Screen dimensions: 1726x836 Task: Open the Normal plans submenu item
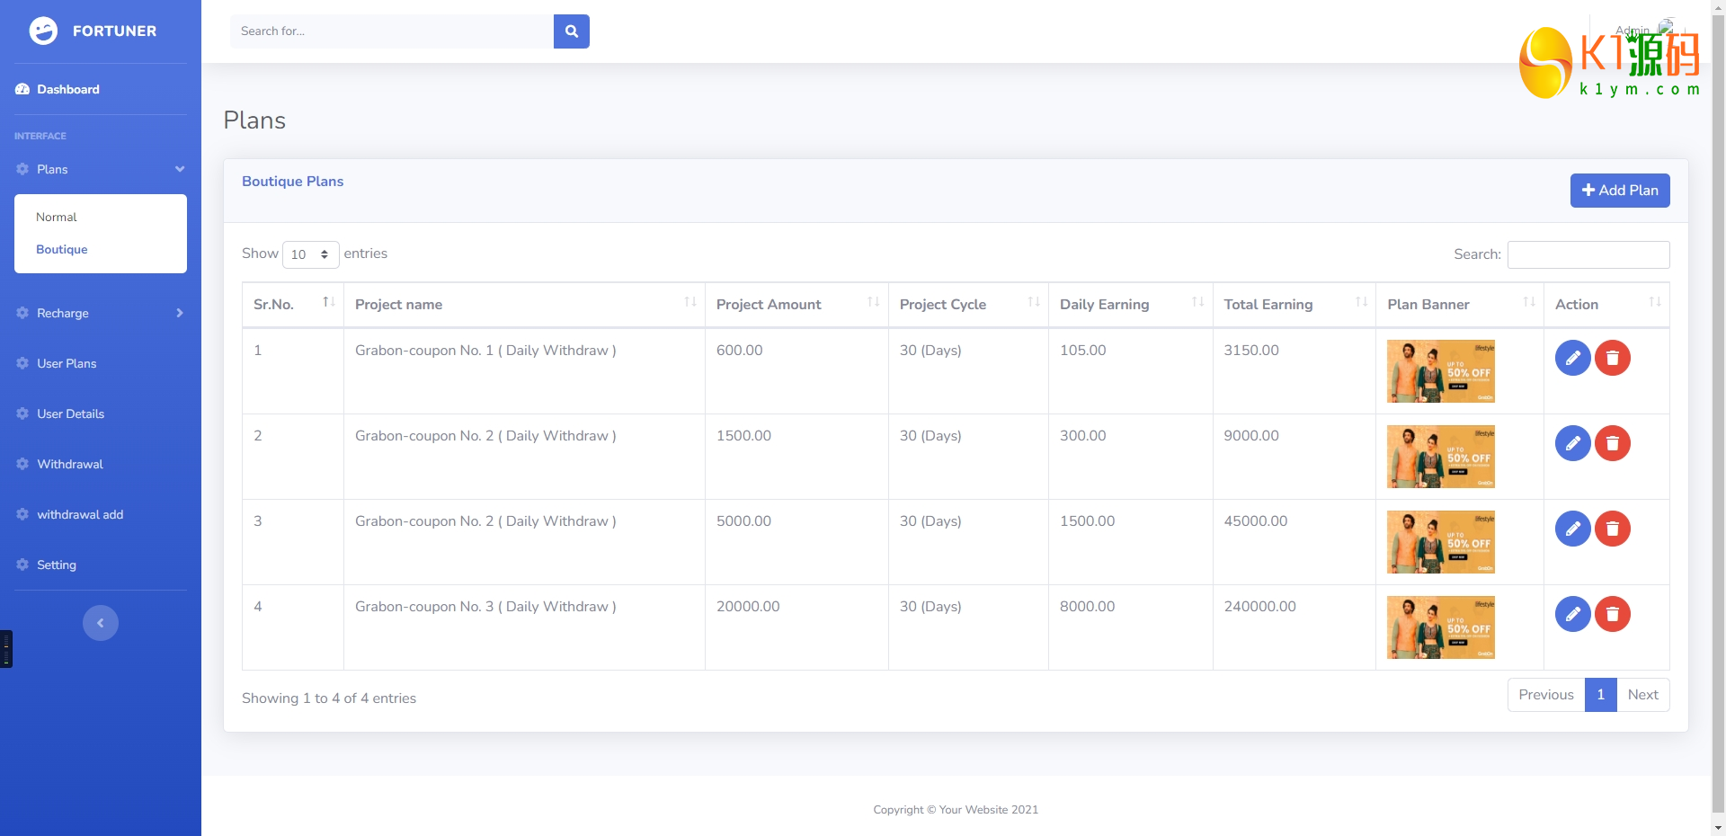pos(57,218)
